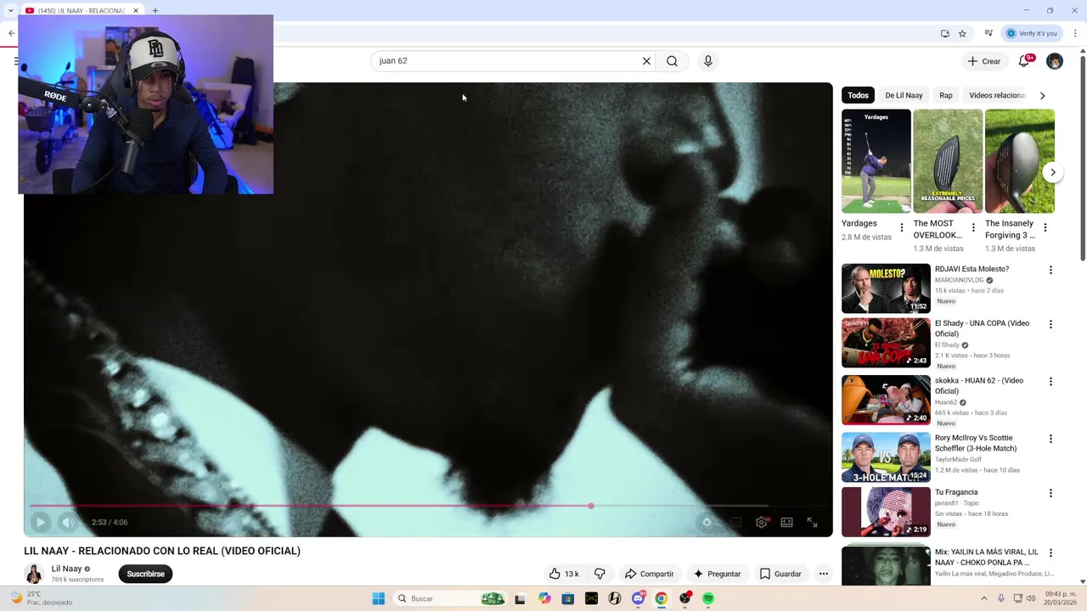The height and width of the screenshot is (611, 1087).
Task: Click the Preguntar button
Action: 717,574
